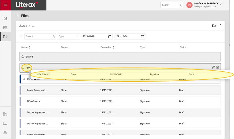Click the IS user avatar
Screen dimensions: 234x139
pyautogui.click(x=189, y=5)
